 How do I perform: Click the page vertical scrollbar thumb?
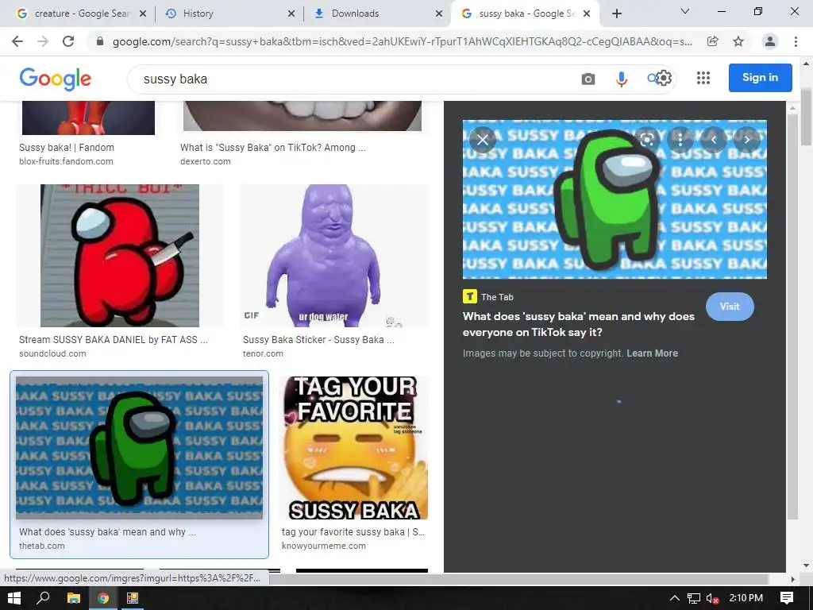point(806,118)
